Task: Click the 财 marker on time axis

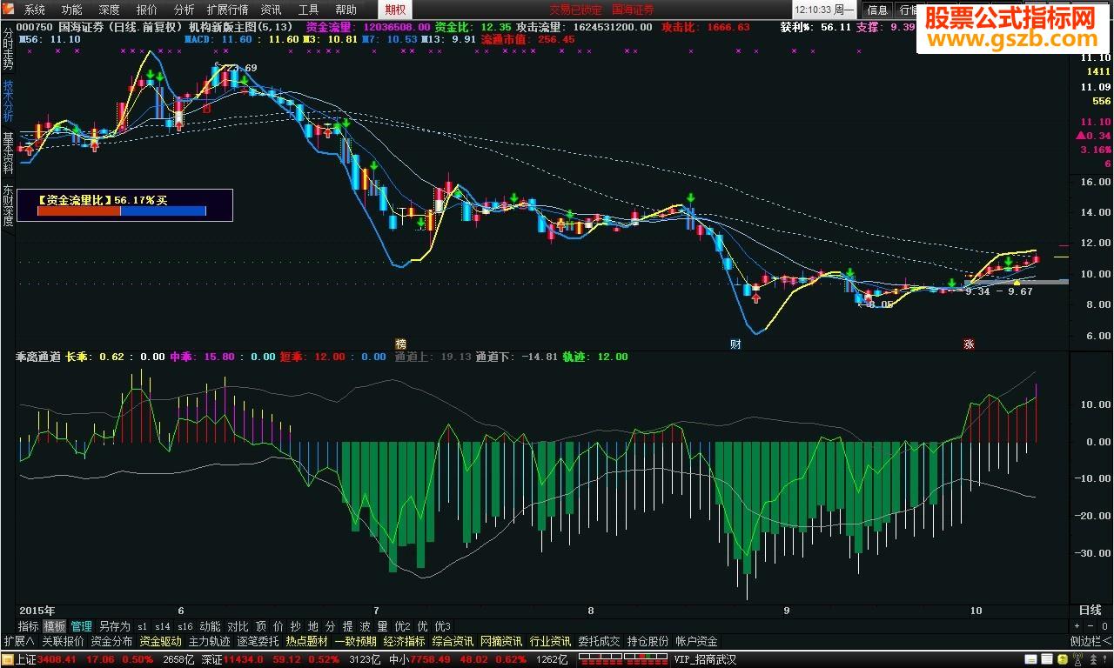Action: coord(735,344)
